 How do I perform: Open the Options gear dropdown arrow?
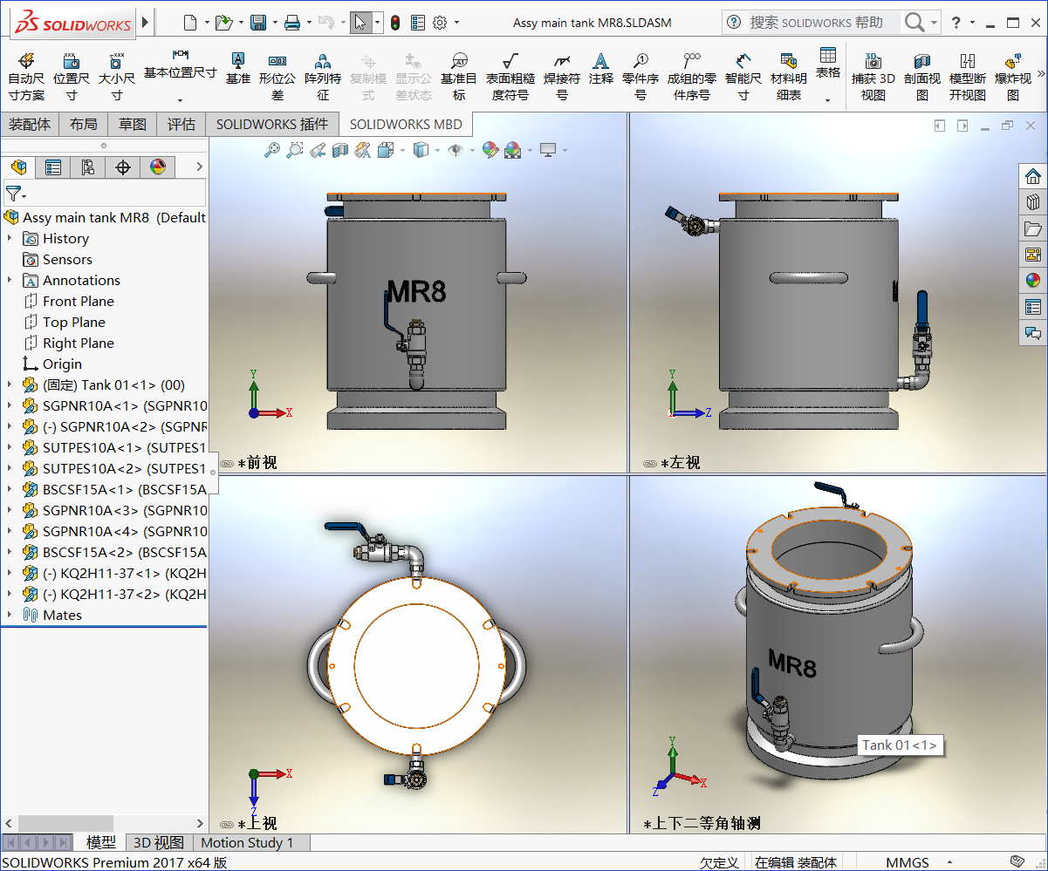point(456,22)
